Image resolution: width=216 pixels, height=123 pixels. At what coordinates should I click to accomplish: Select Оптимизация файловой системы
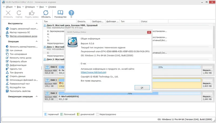[x=22, y=80]
